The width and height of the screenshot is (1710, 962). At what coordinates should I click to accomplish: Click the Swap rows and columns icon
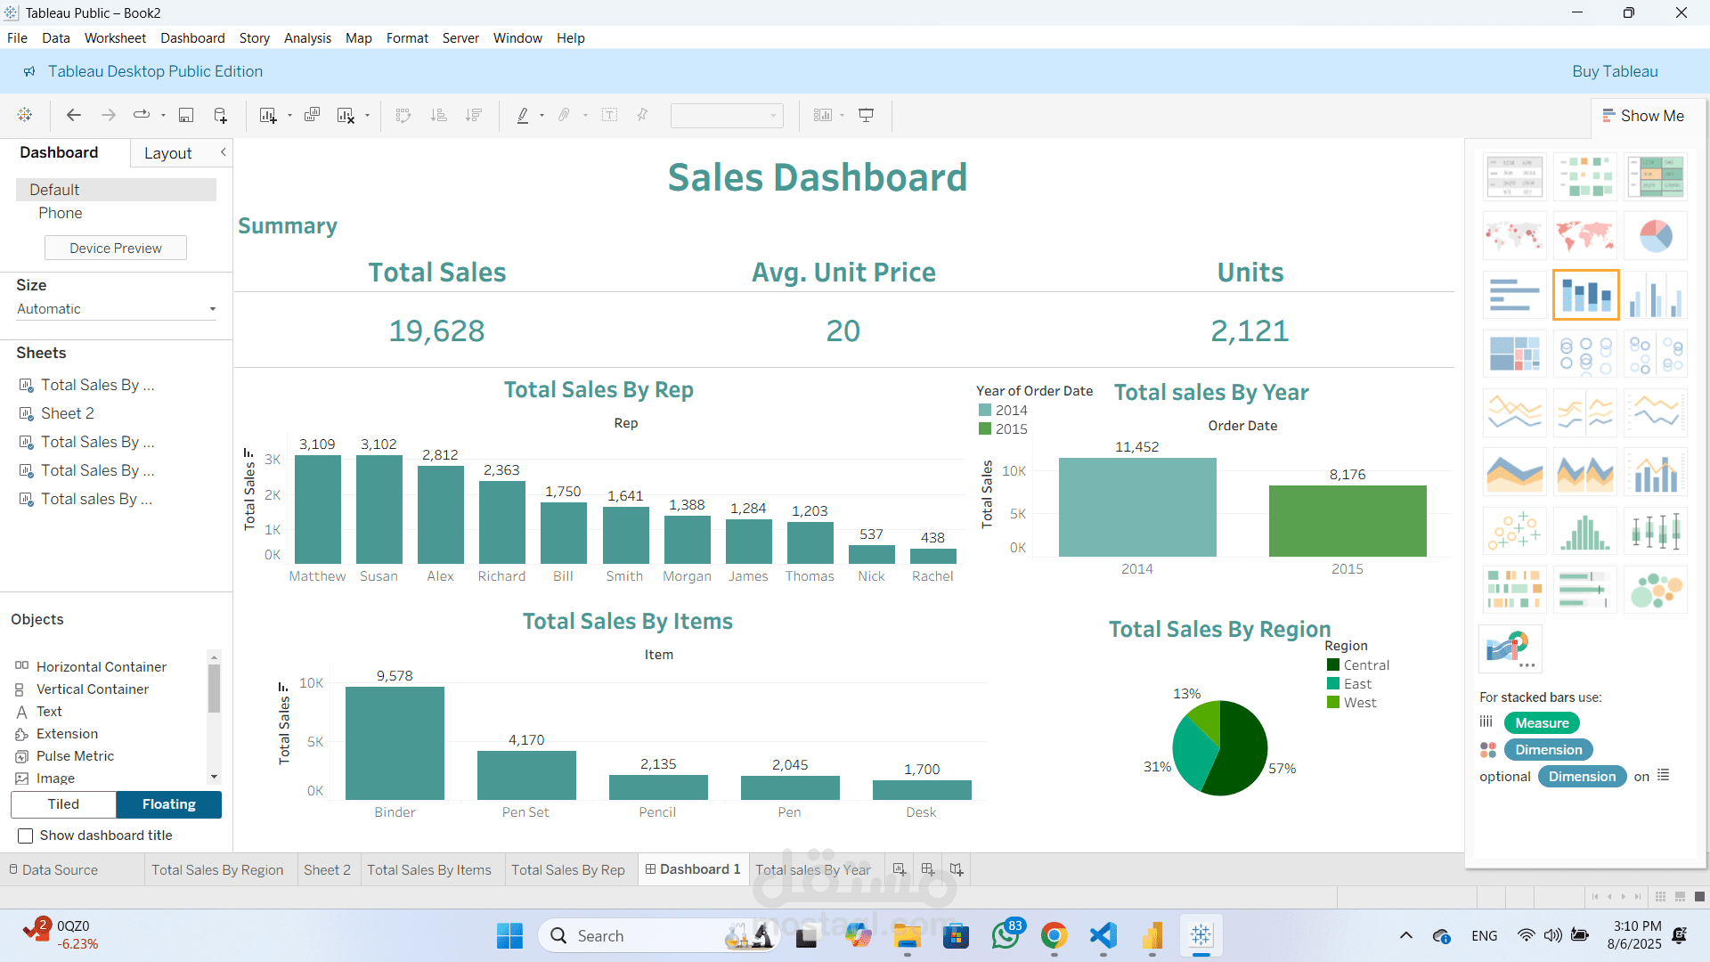403,115
